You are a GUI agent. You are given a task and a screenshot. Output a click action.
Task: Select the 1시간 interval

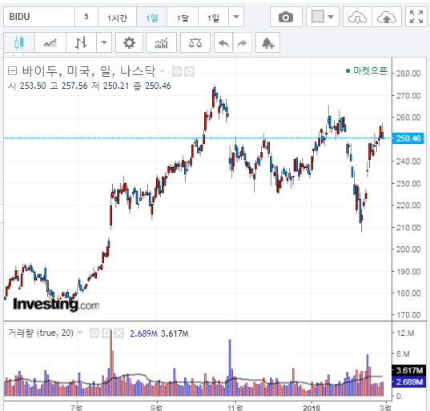[x=117, y=17]
